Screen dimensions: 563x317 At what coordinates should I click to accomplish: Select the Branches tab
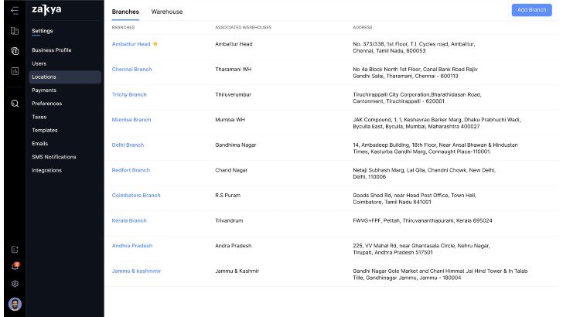[x=125, y=12]
